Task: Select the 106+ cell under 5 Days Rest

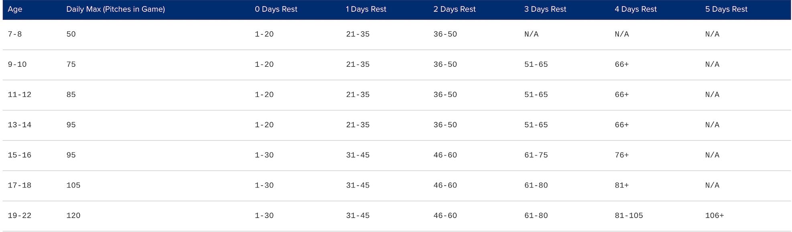Action: tap(715, 216)
